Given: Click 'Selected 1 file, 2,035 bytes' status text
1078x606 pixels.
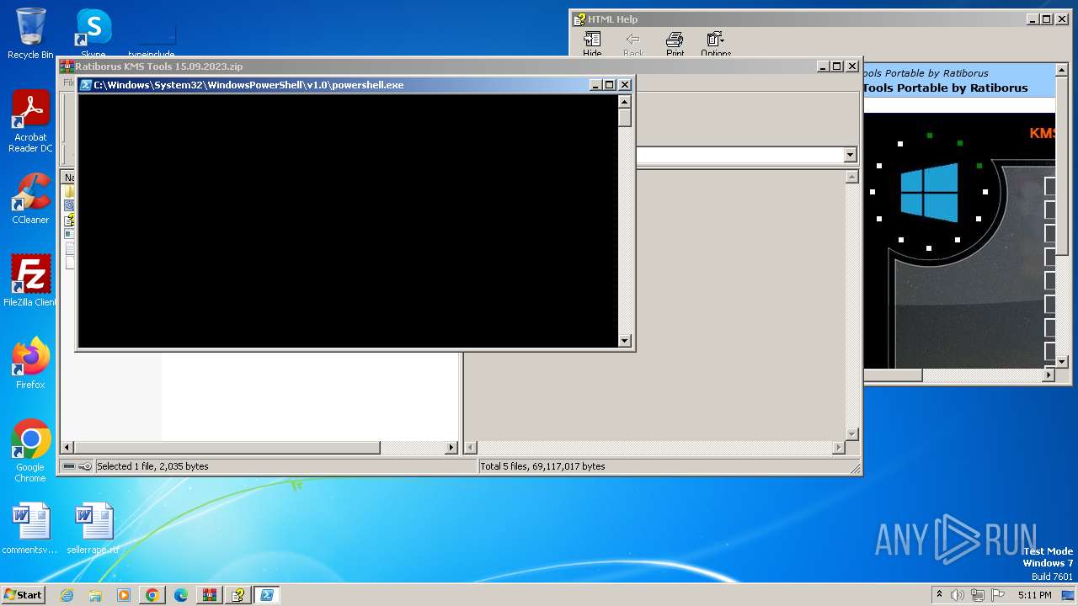Looking at the screenshot, I should pos(152,466).
